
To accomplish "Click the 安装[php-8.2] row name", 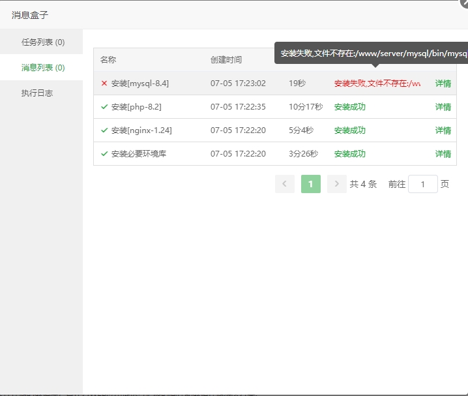I will tap(136, 107).
